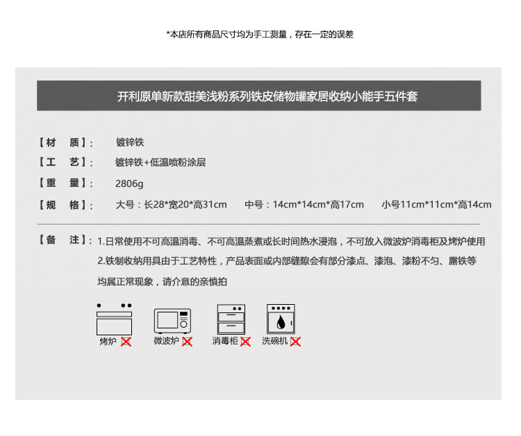Click the value 镀锌铁+低温喷粉涂层
521x436 pixels.
click(x=160, y=162)
